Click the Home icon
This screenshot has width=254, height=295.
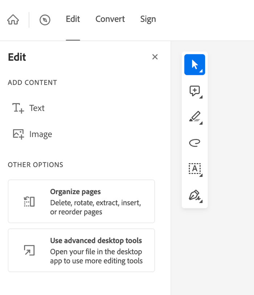click(x=13, y=20)
